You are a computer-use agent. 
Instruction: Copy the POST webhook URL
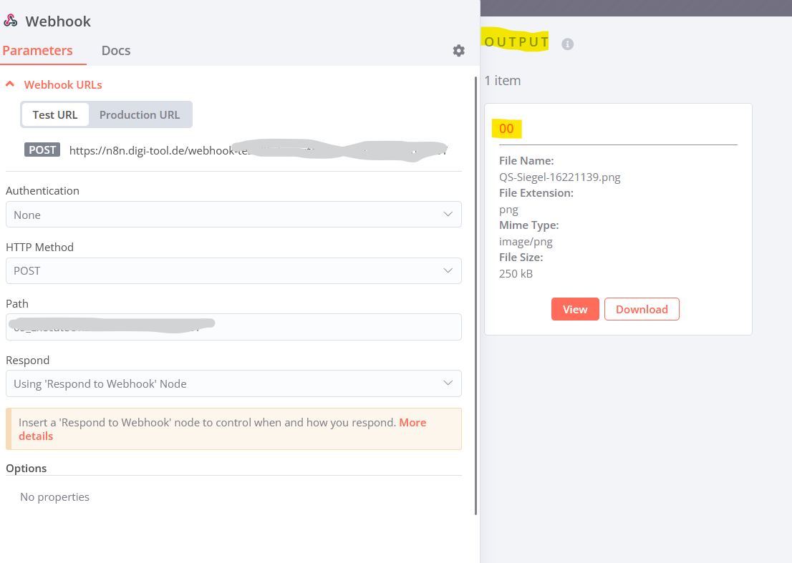(x=258, y=150)
